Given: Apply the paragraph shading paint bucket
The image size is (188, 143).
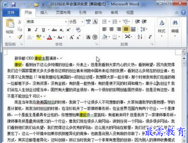Looking at the screenshot, I should [105, 37].
